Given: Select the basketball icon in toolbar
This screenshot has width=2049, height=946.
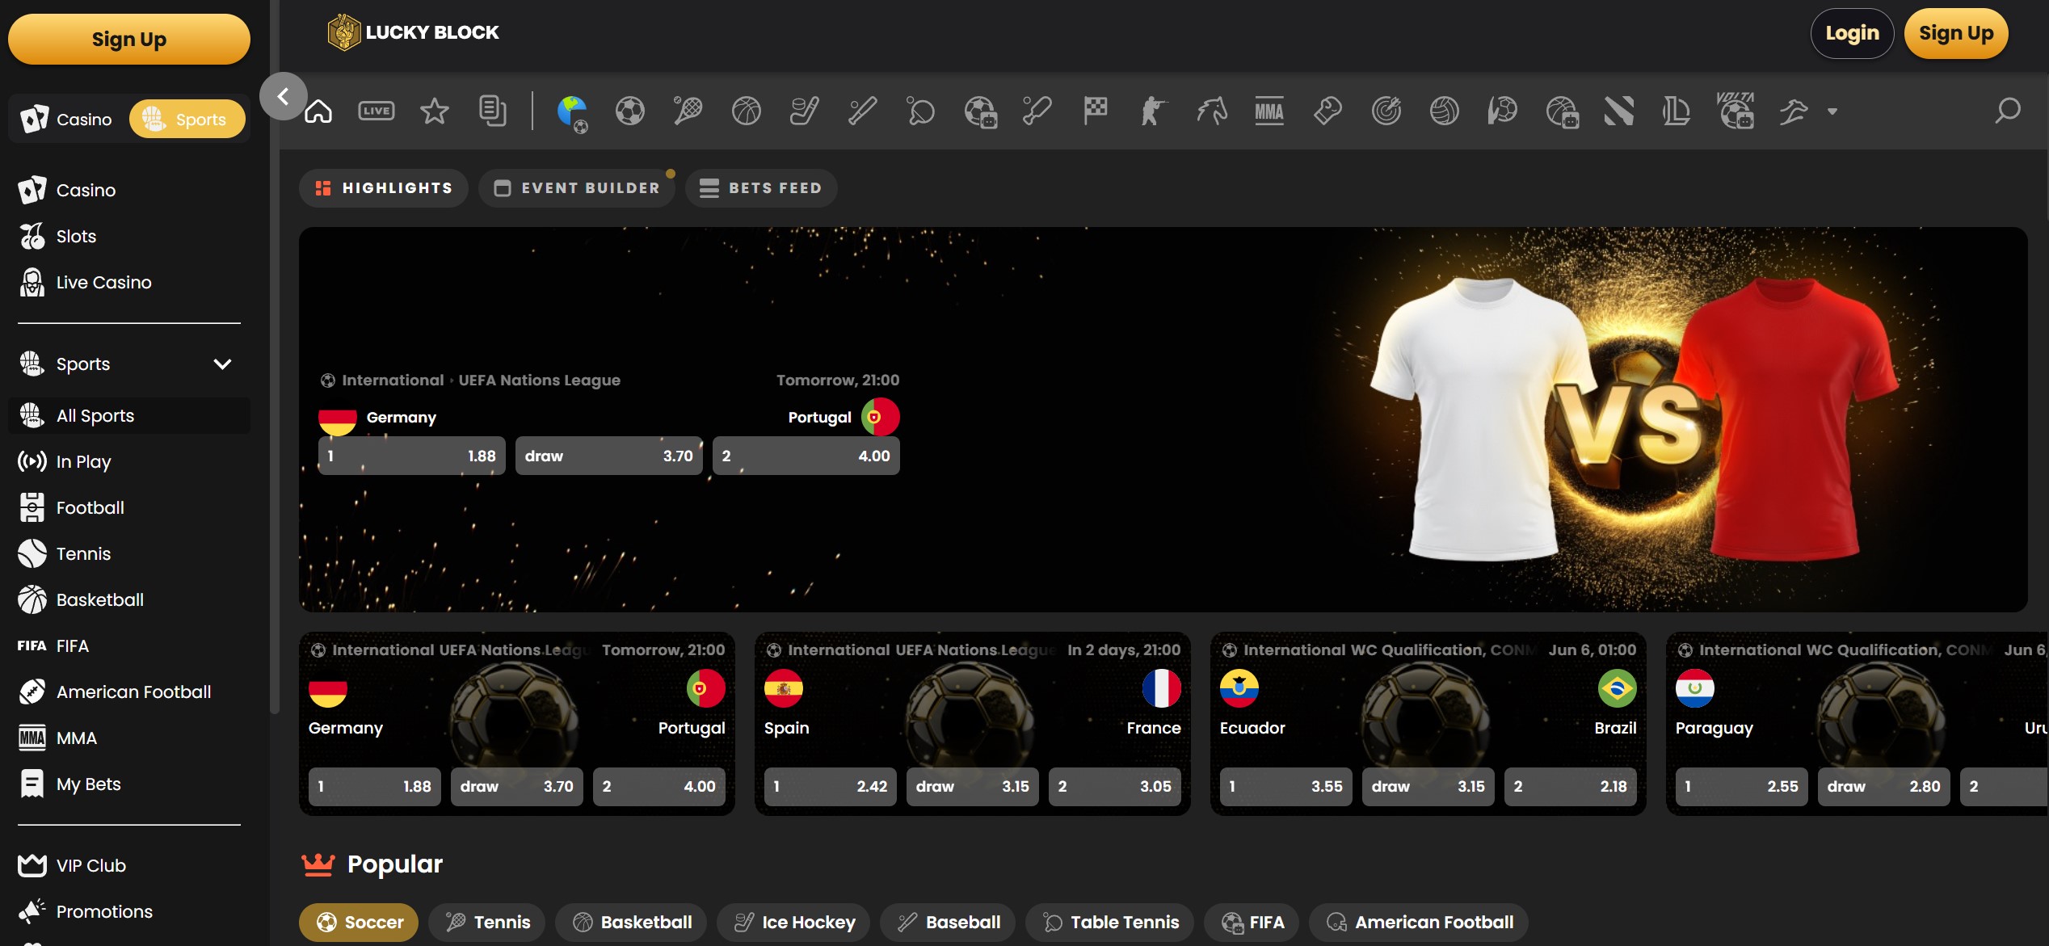Looking at the screenshot, I should tap(747, 111).
